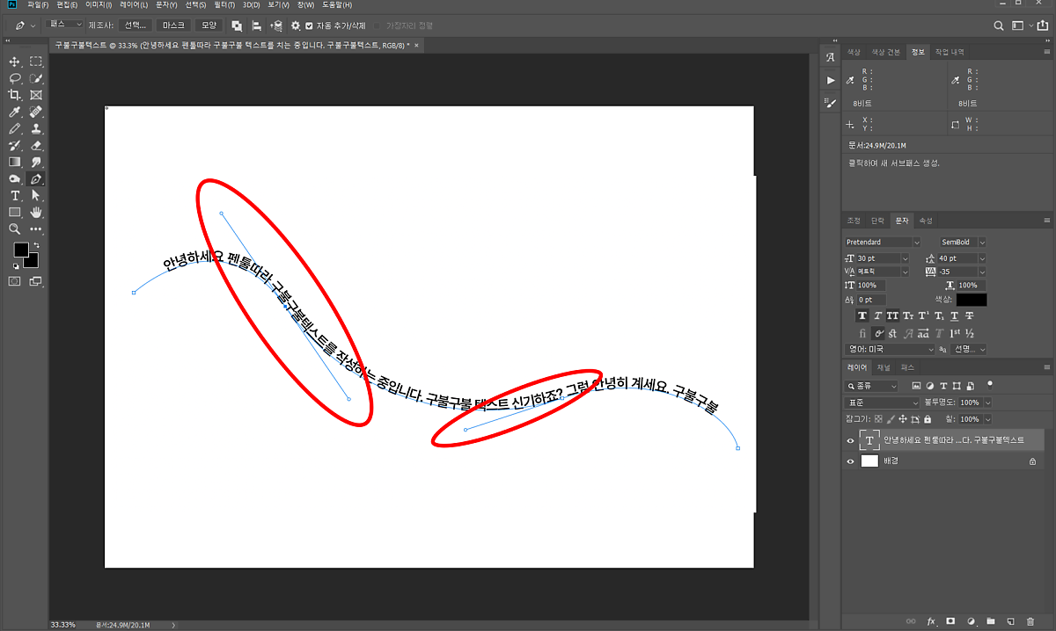Hide the 배경 layer with eye icon
The image size is (1056, 631).
(x=850, y=461)
